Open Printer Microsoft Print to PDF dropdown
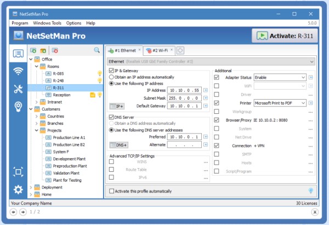Image resolution: width=329 pixels, height=225 pixels. (280, 103)
